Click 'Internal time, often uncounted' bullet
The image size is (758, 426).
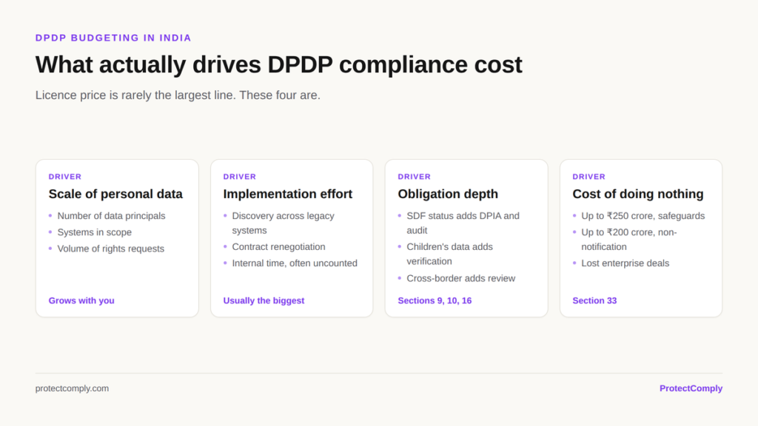click(295, 263)
